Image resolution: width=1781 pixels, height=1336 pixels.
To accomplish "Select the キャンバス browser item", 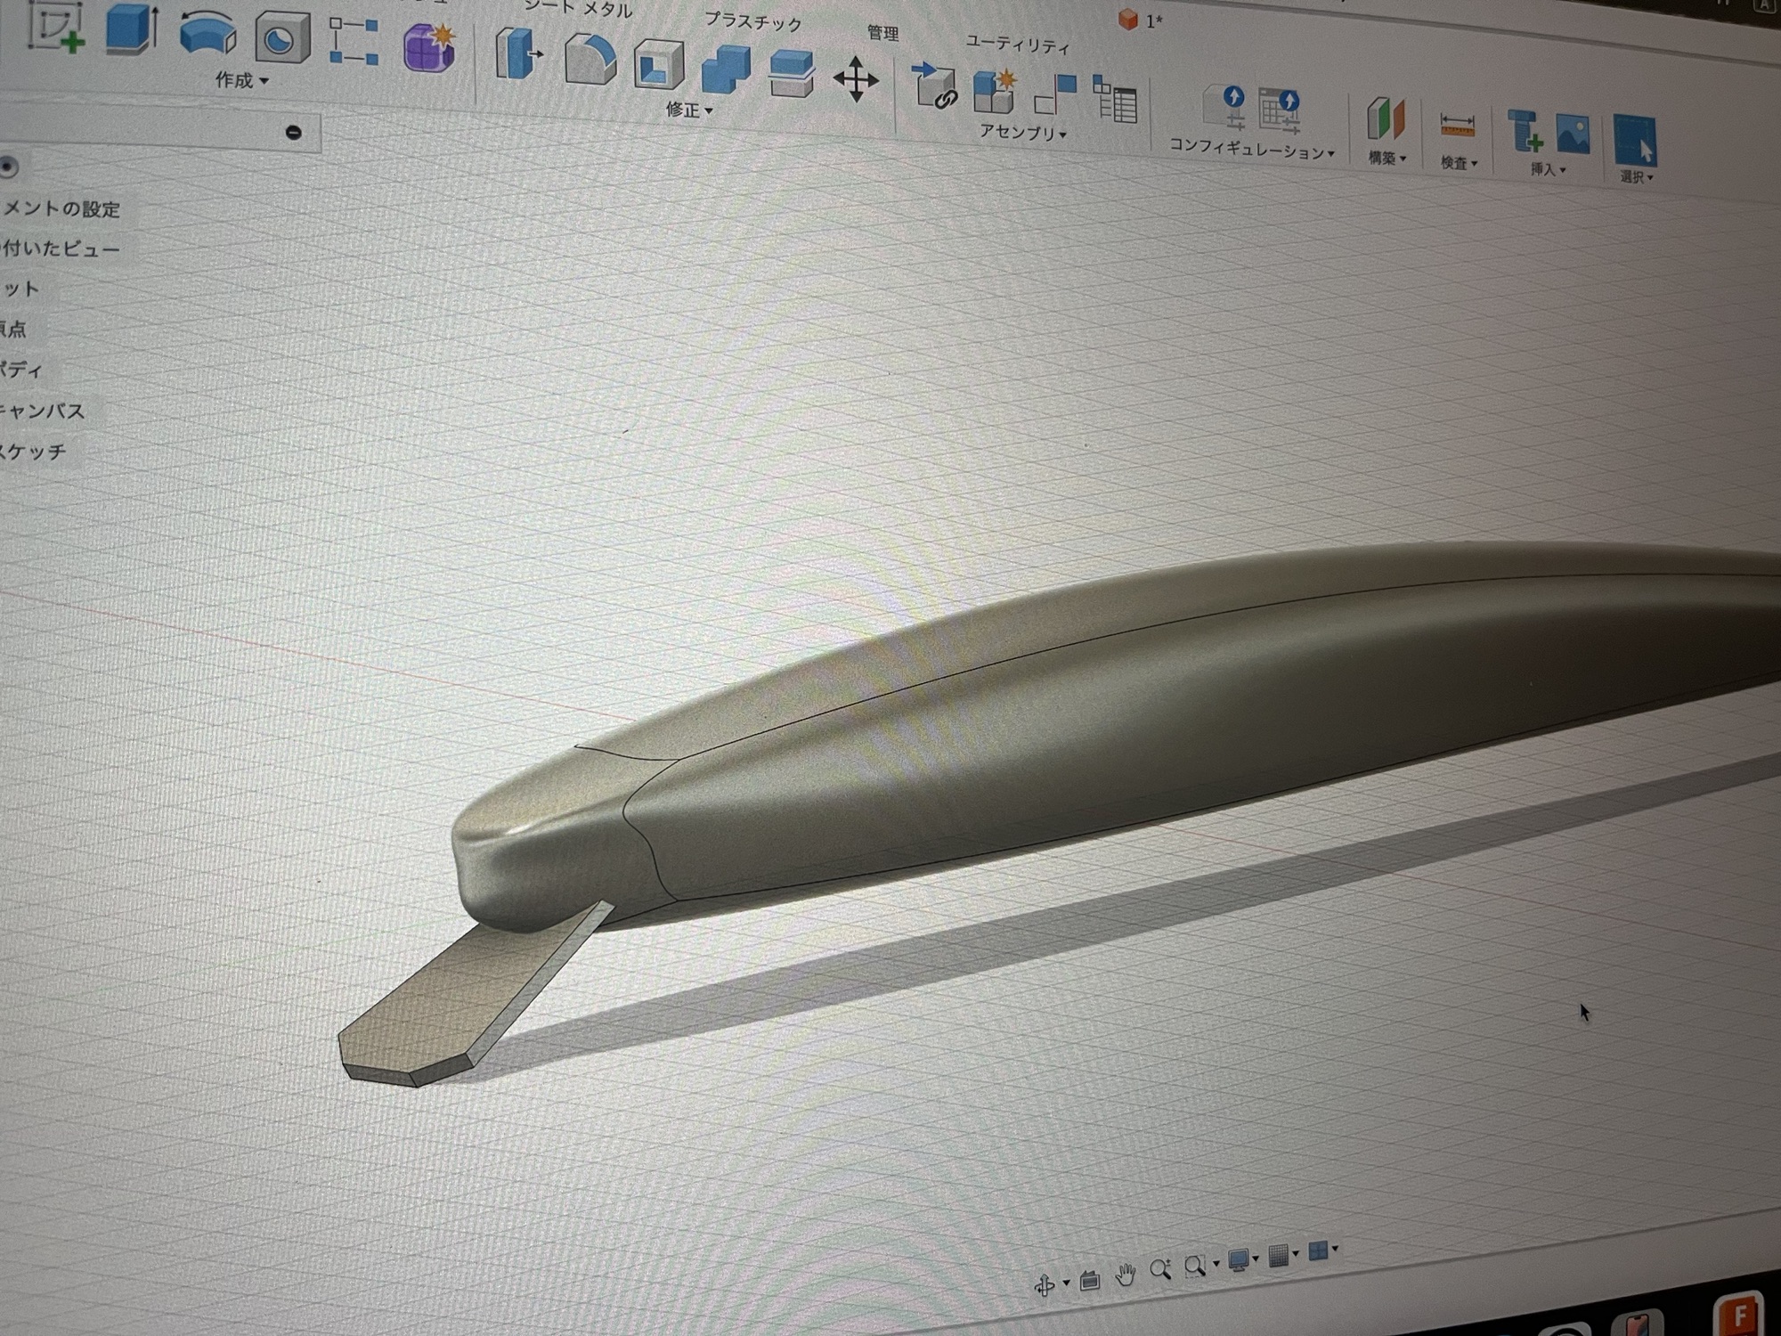I will (42, 411).
